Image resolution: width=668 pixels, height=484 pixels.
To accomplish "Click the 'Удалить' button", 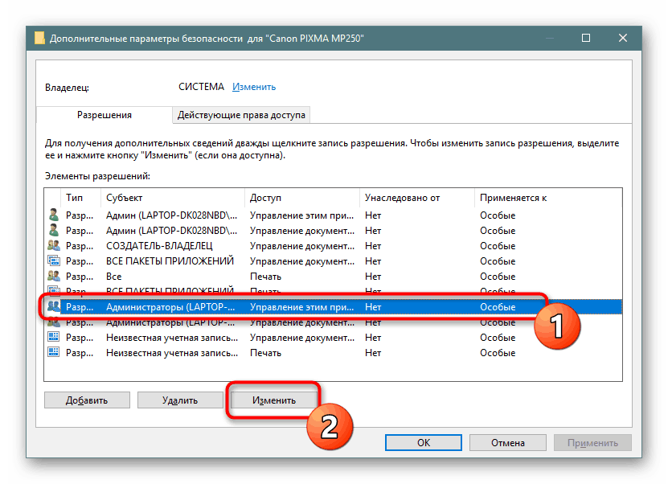I will pos(180,400).
